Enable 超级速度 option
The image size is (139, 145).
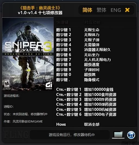pyautogui.click(x=92, y=65)
